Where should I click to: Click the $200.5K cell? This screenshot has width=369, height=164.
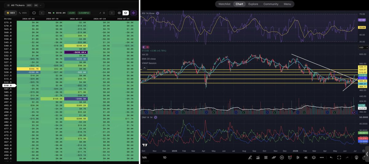click(x=76, y=119)
